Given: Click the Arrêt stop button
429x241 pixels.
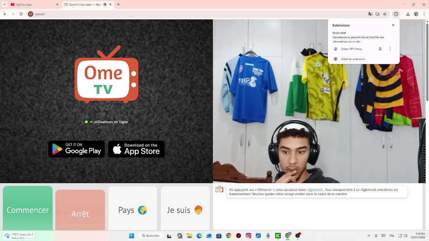Looking at the screenshot, I should click(x=80, y=210).
